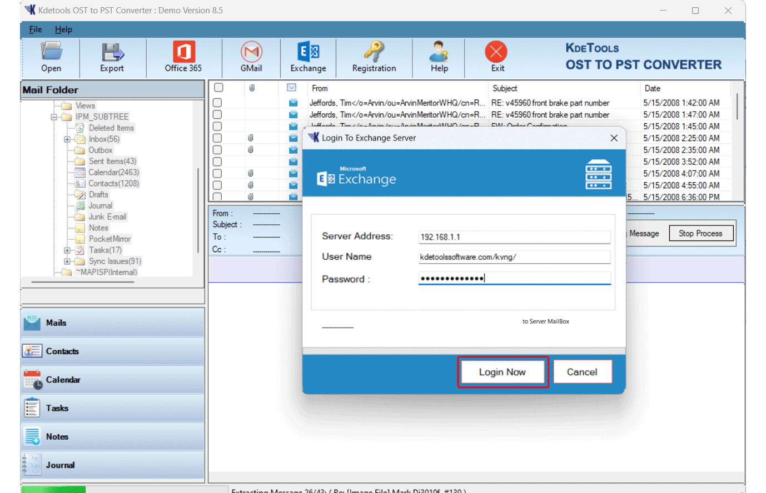Click the Exit toolbar icon
This screenshot has height=493, width=766.
(x=496, y=57)
